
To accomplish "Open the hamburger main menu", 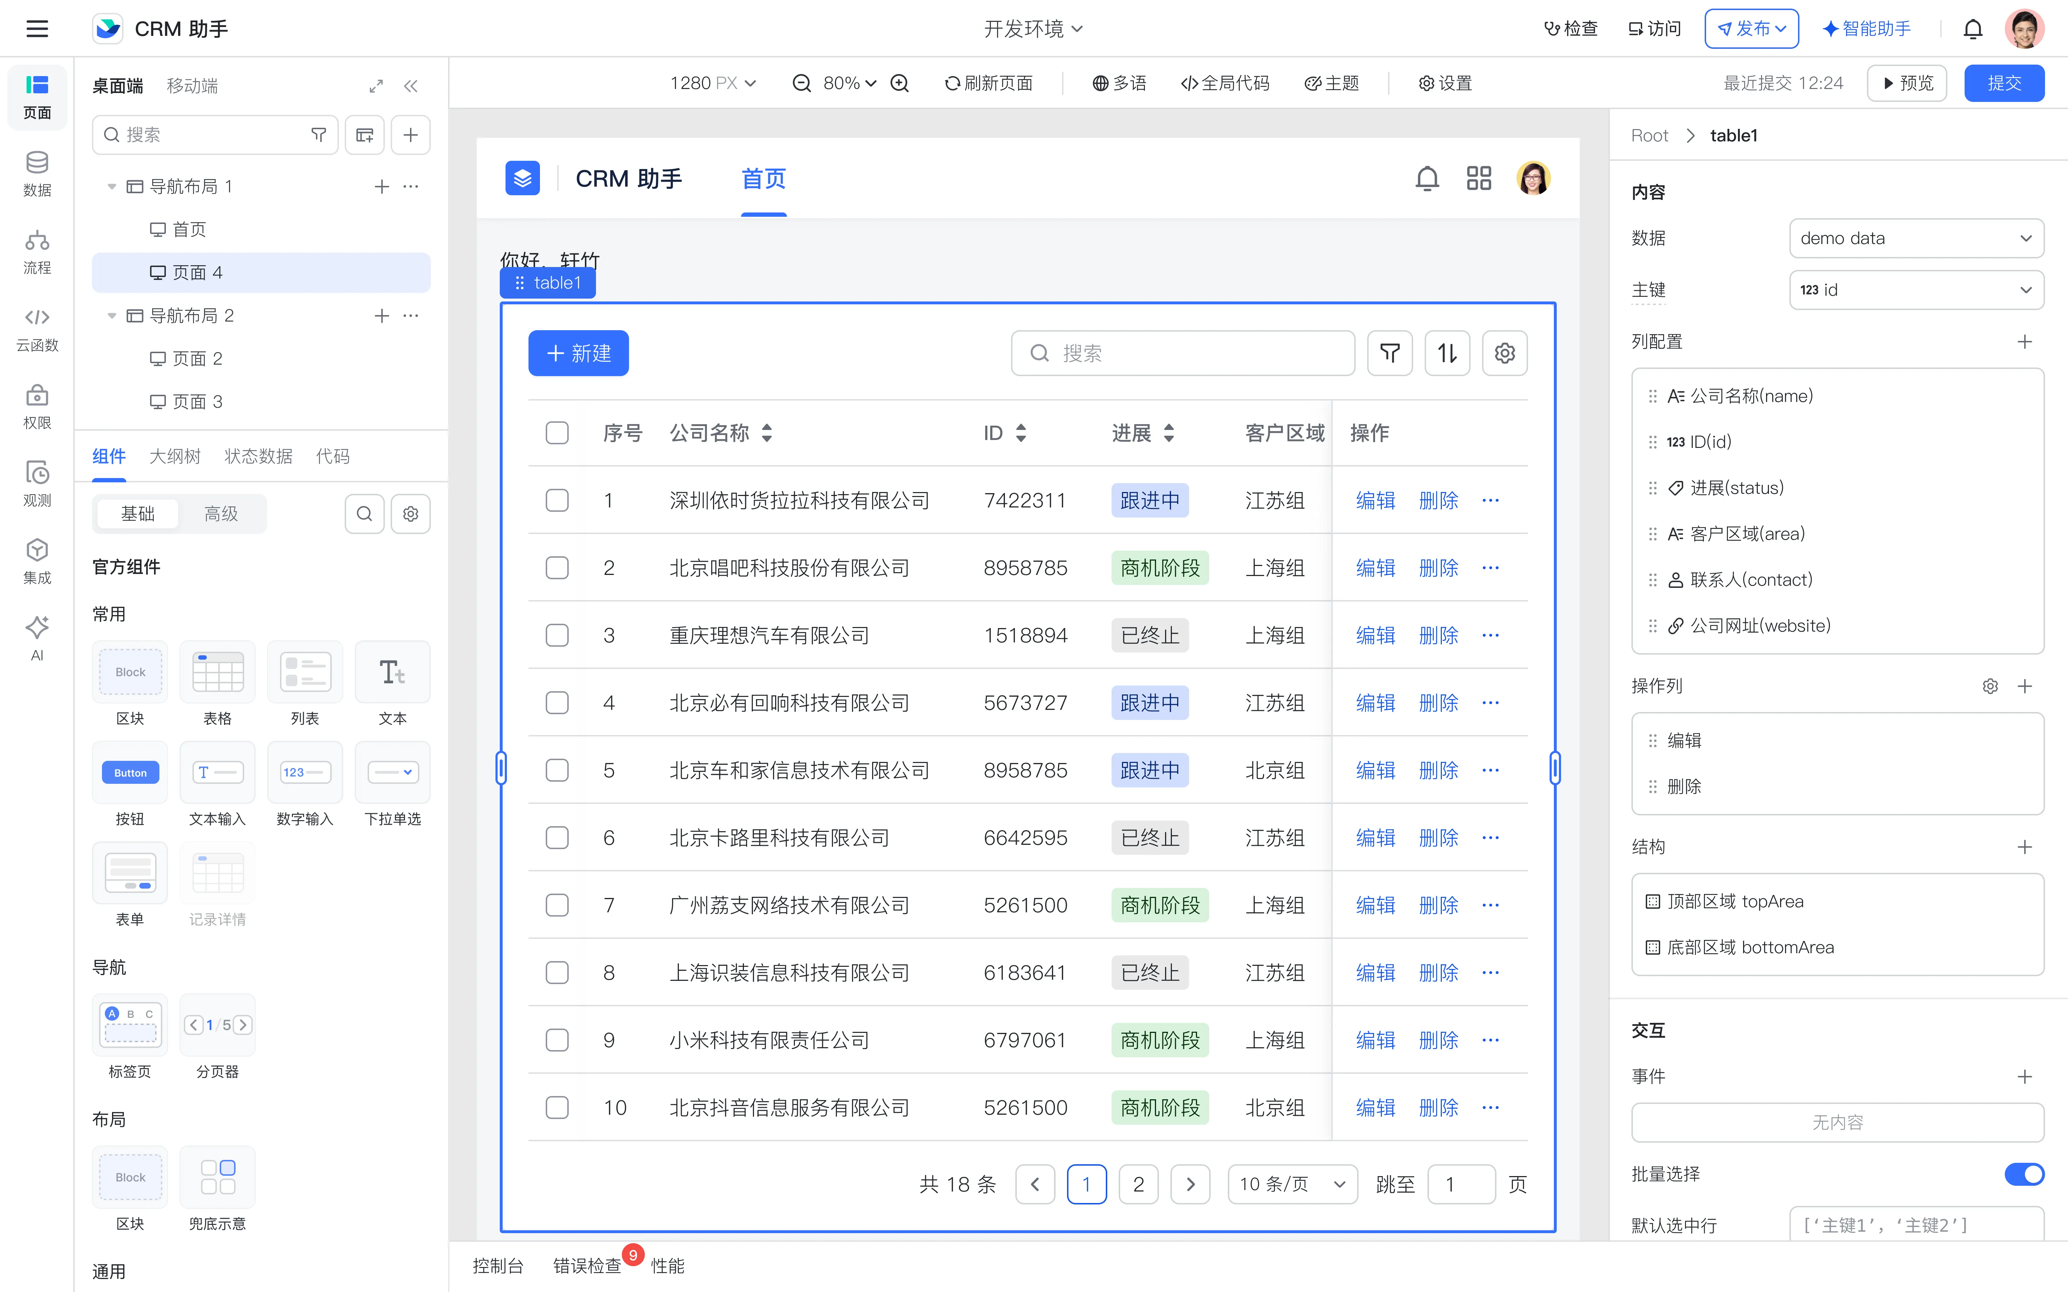I will click(37, 28).
